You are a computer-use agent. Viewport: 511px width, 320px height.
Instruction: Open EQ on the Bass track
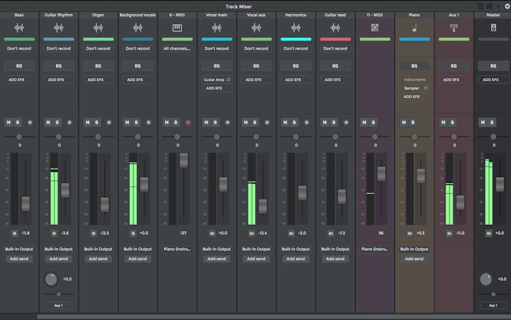pyautogui.click(x=19, y=66)
